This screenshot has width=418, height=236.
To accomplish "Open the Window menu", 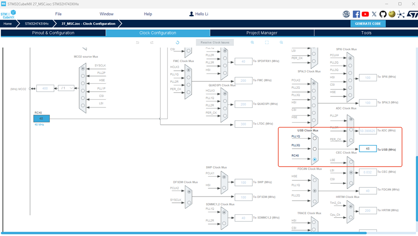I will (x=106, y=14).
